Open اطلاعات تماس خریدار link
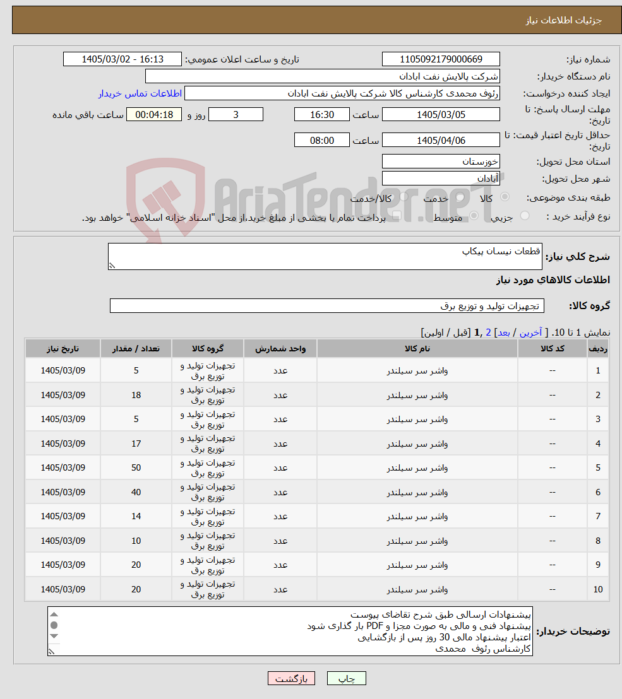 140,93
